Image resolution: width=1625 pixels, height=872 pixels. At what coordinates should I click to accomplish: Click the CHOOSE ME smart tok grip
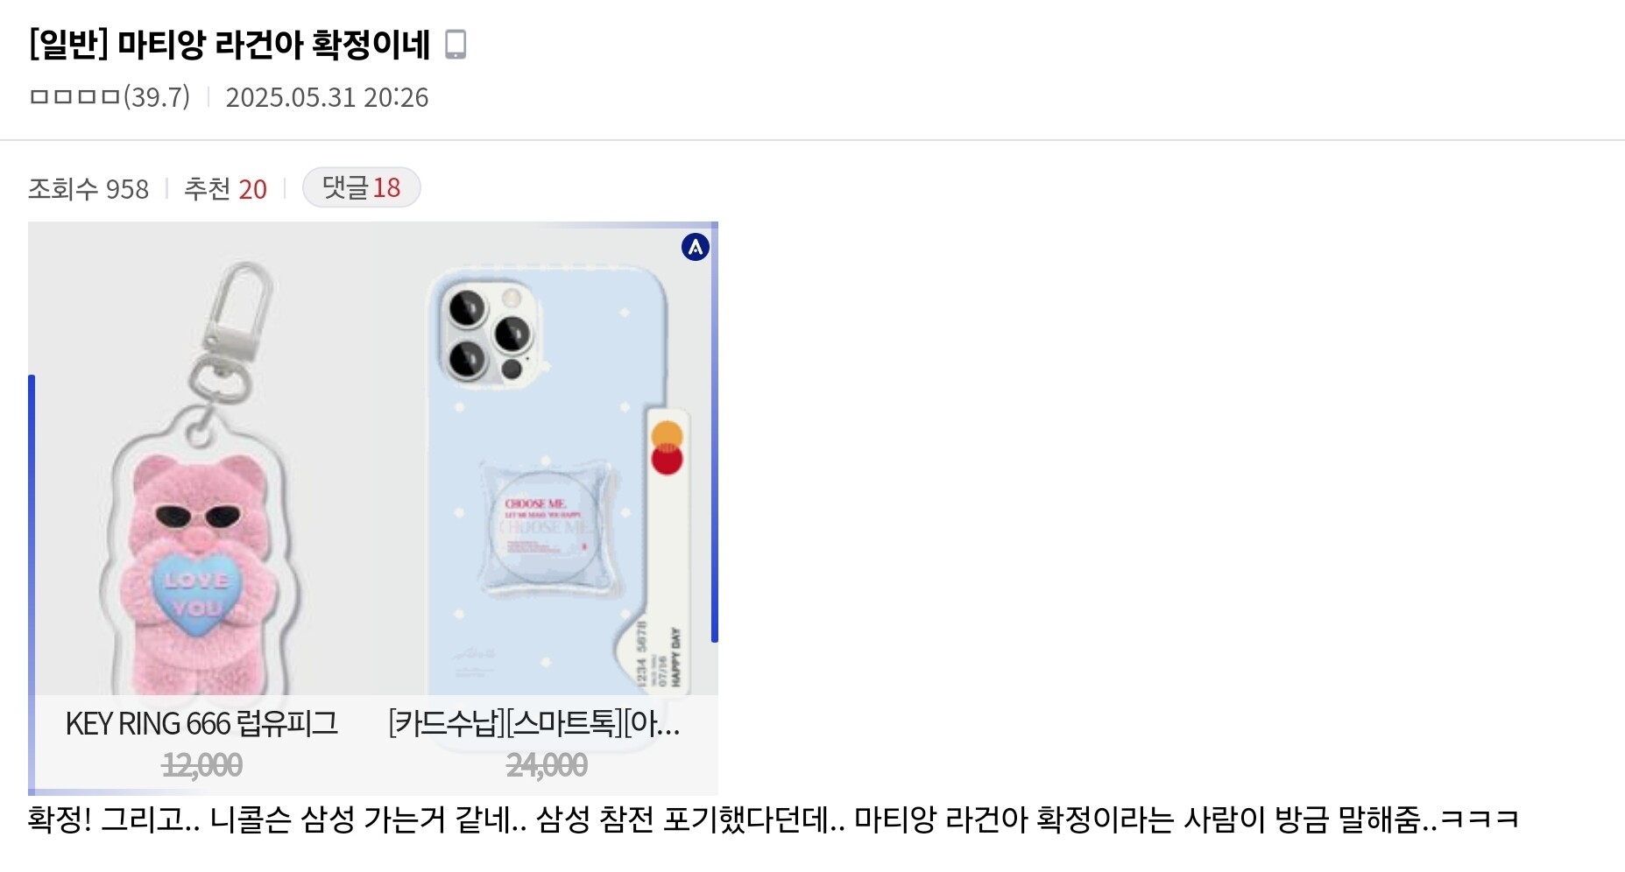click(x=544, y=524)
